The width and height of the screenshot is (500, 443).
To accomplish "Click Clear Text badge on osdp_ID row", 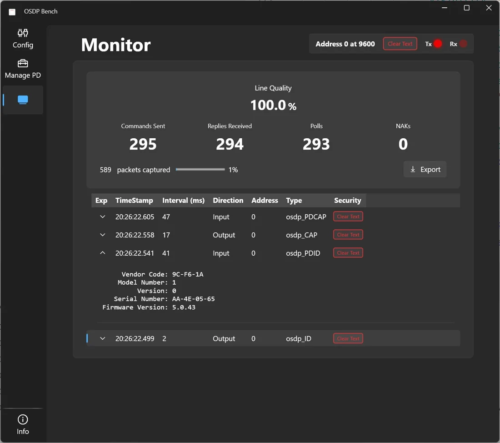I will pyautogui.click(x=348, y=338).
